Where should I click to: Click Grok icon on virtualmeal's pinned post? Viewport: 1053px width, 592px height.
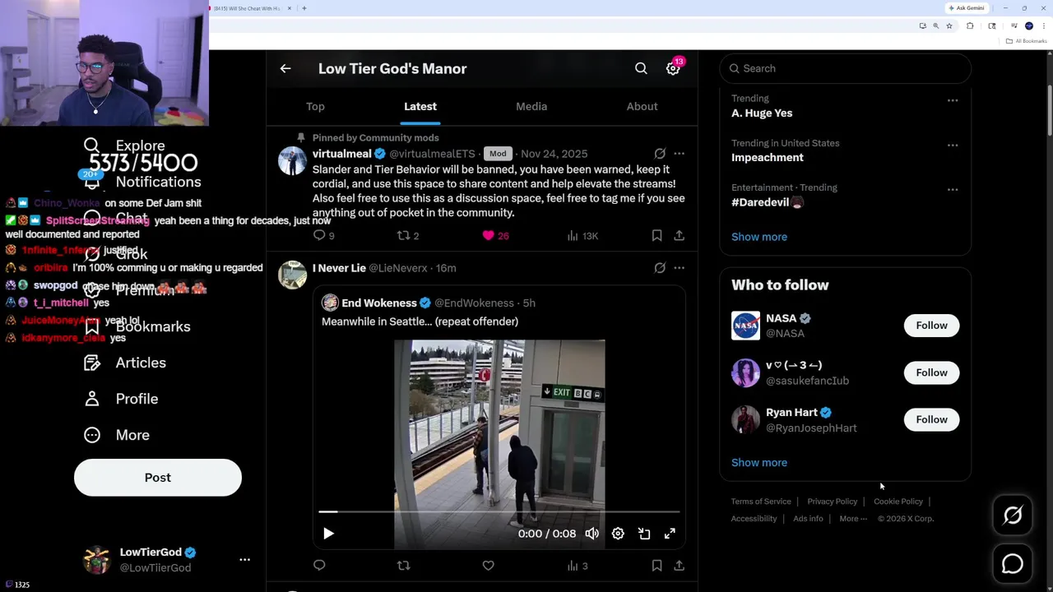tap(660, 154)
